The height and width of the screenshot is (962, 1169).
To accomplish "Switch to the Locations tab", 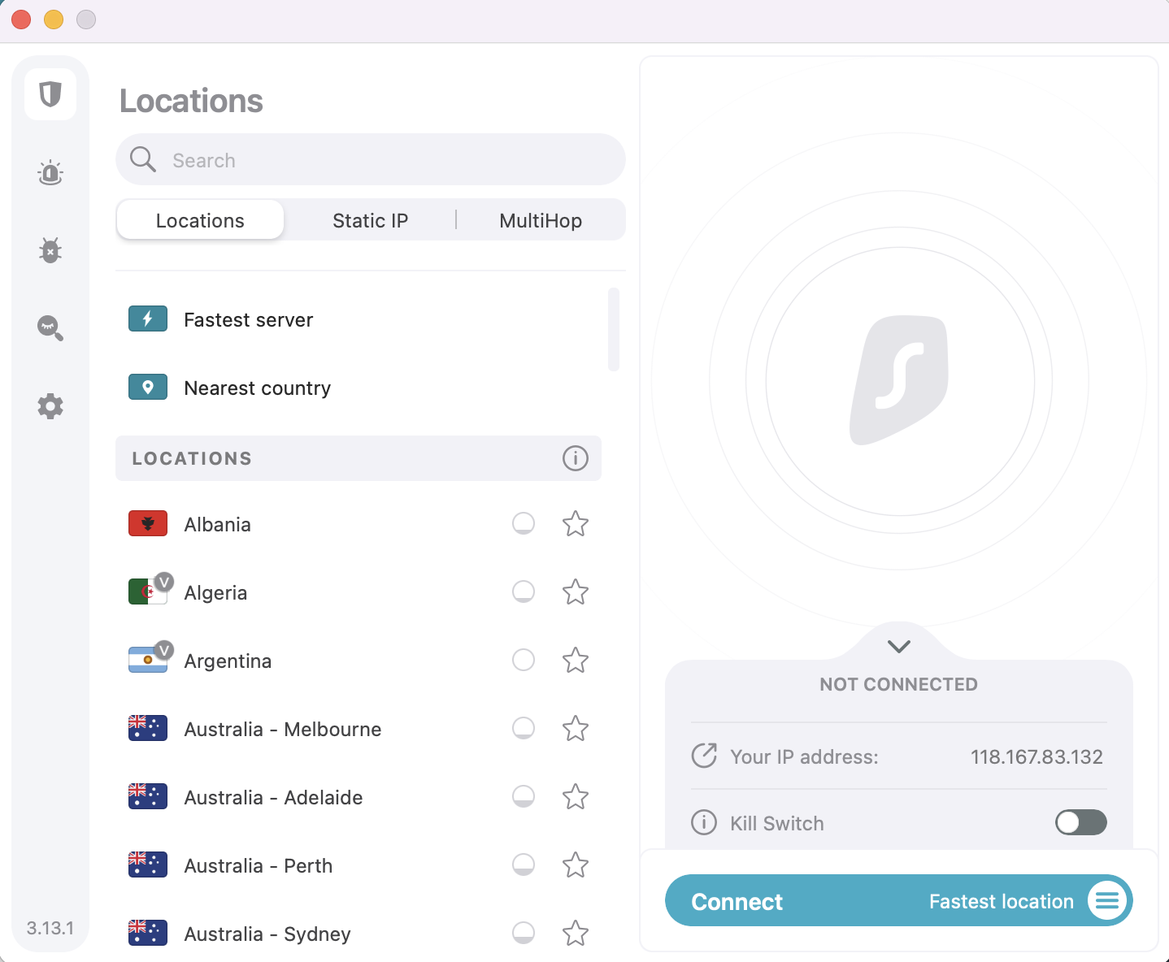I will 200,220.
